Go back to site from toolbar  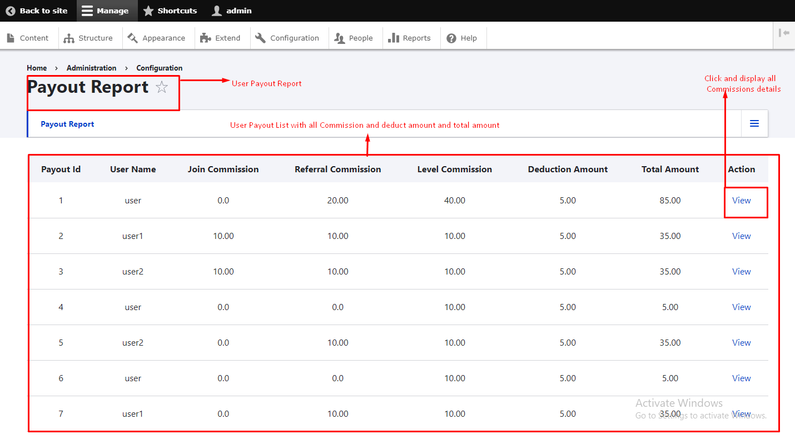[x=37, y=11]
